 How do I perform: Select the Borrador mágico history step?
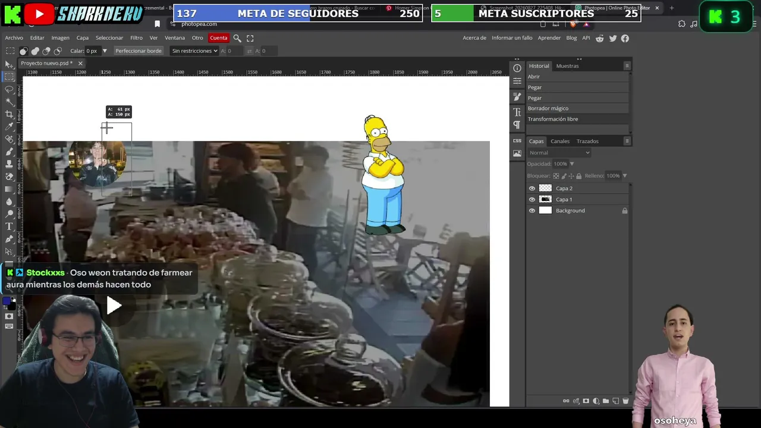[578, 109]
